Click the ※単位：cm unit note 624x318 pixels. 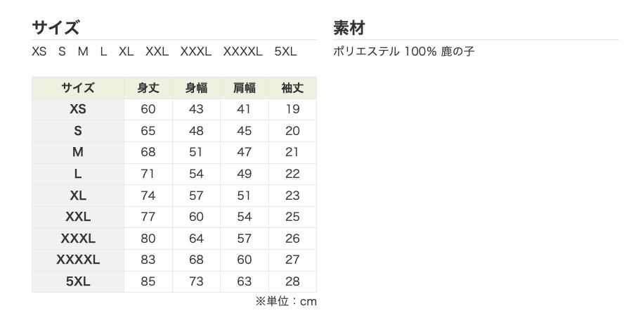(286, 302)
